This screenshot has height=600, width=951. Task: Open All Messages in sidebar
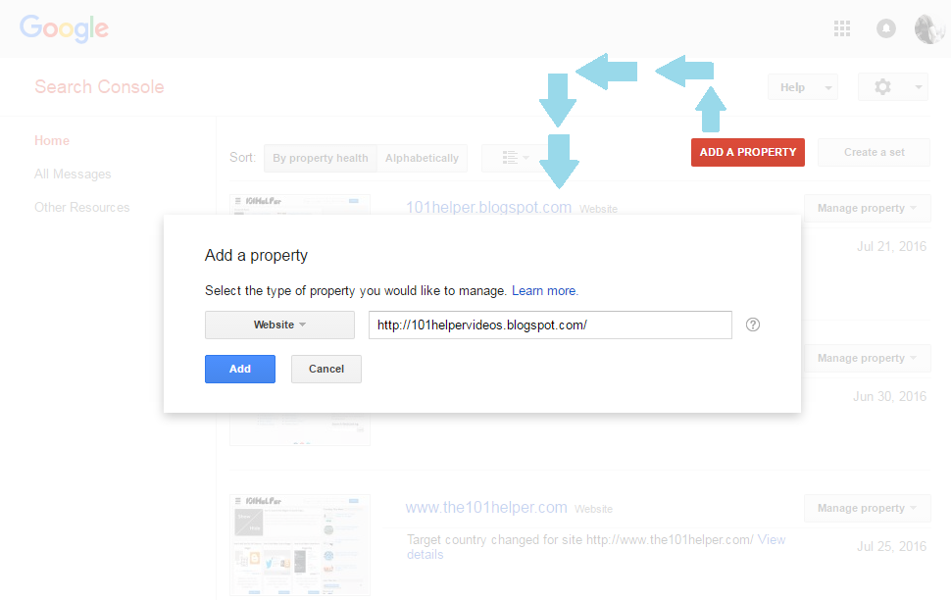coord(73,175)
